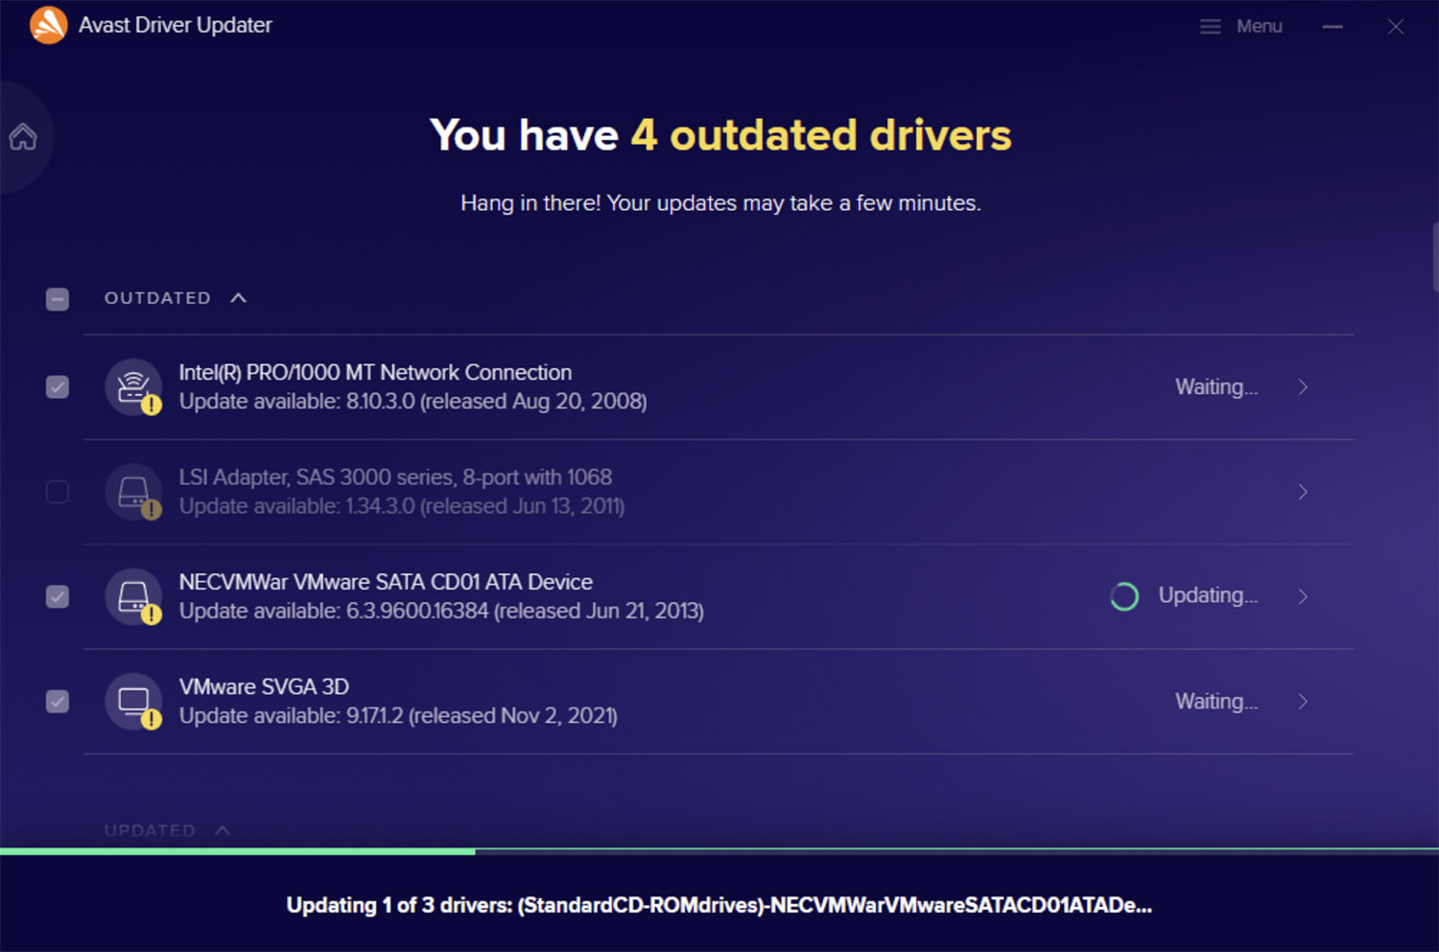Uncheck the VMware SVGA 3D checkbox
The height and width of the screenshot is (952, 1439).
[x=58, y=702]
